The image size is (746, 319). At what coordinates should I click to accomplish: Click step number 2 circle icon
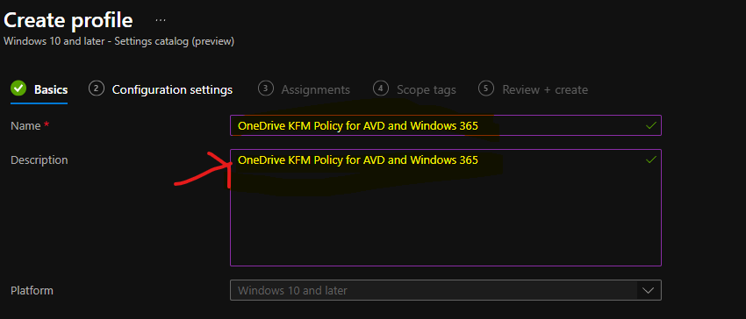tap(97, 89)
